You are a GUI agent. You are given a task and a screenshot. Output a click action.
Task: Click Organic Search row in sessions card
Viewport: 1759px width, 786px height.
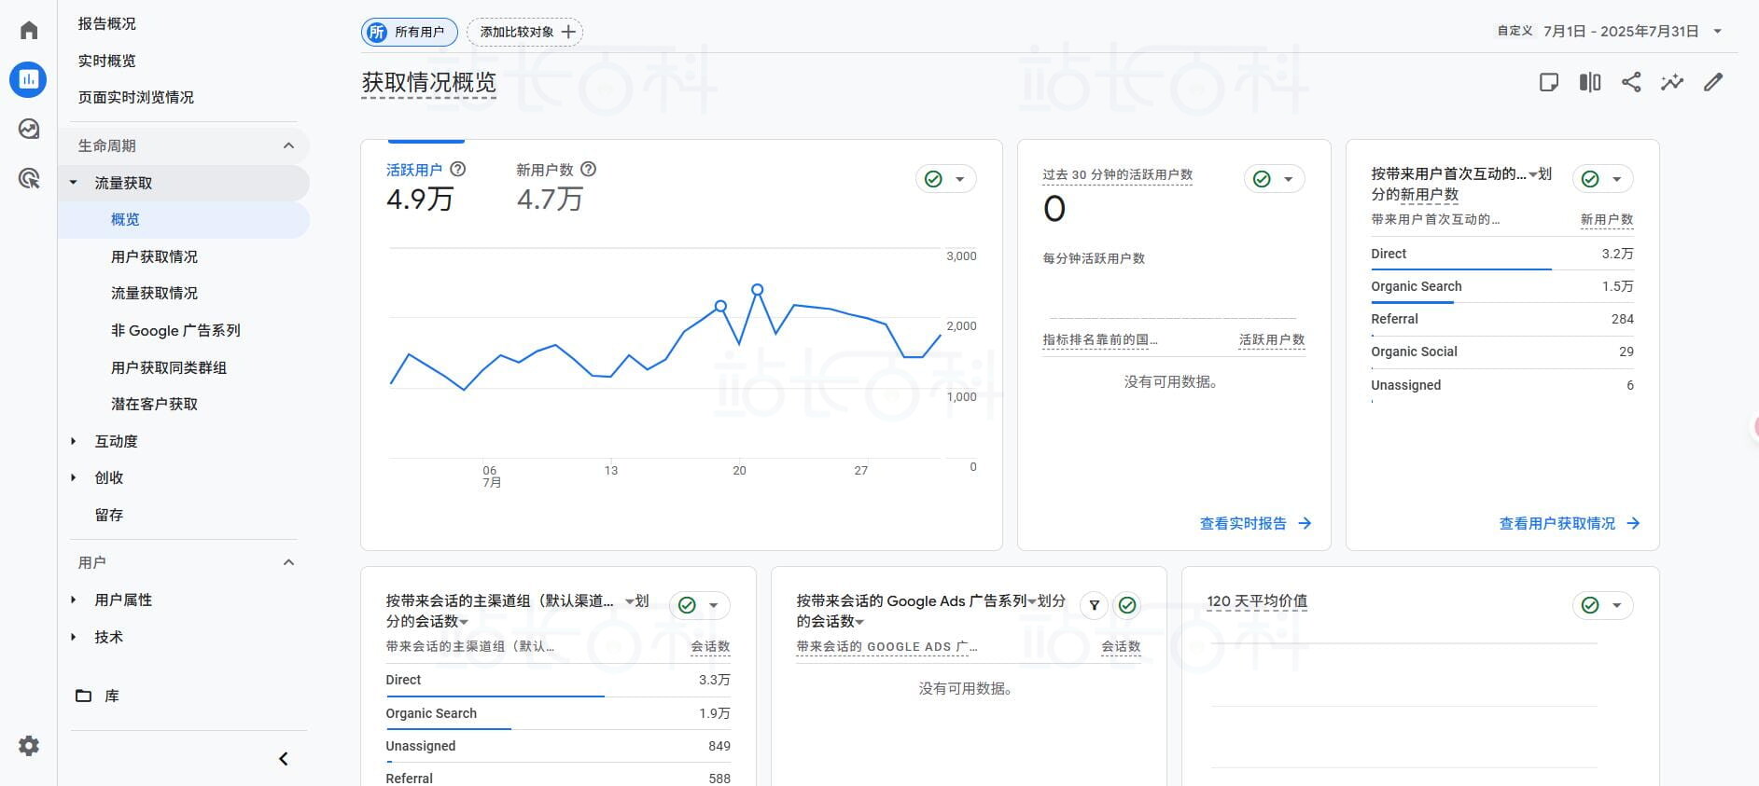558,713
